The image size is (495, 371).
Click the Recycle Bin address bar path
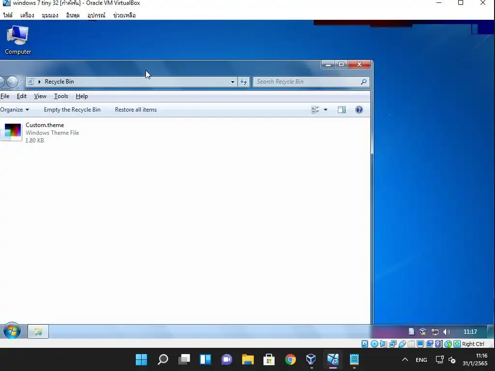click(x=59, y=82)
